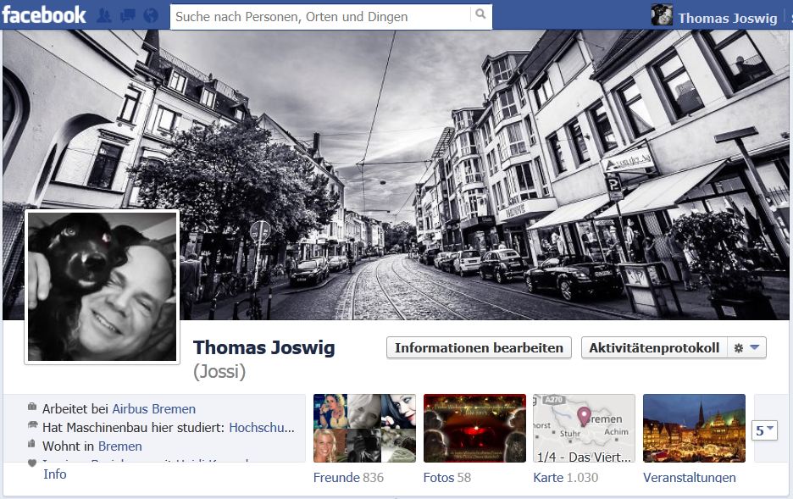This screenshot has width=793, height=499.
Task: Open the Info link
Action: point(54,474)
